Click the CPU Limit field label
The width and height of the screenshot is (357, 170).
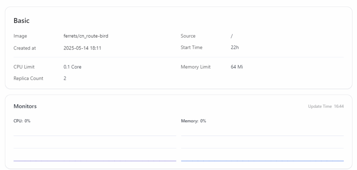(24, 67)
